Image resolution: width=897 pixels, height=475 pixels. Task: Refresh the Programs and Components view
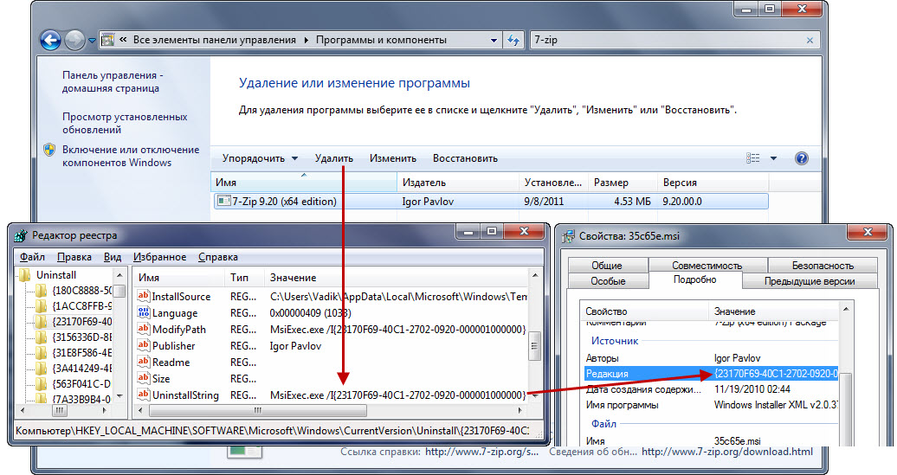(x=513, y=41)
